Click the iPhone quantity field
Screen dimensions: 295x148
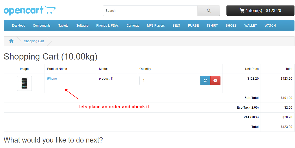[x=170, y=80]
